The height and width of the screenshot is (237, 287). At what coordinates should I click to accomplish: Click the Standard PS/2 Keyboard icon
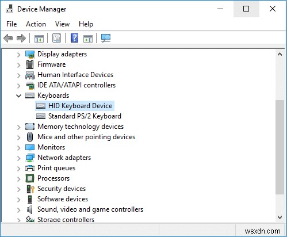point(41,116)
